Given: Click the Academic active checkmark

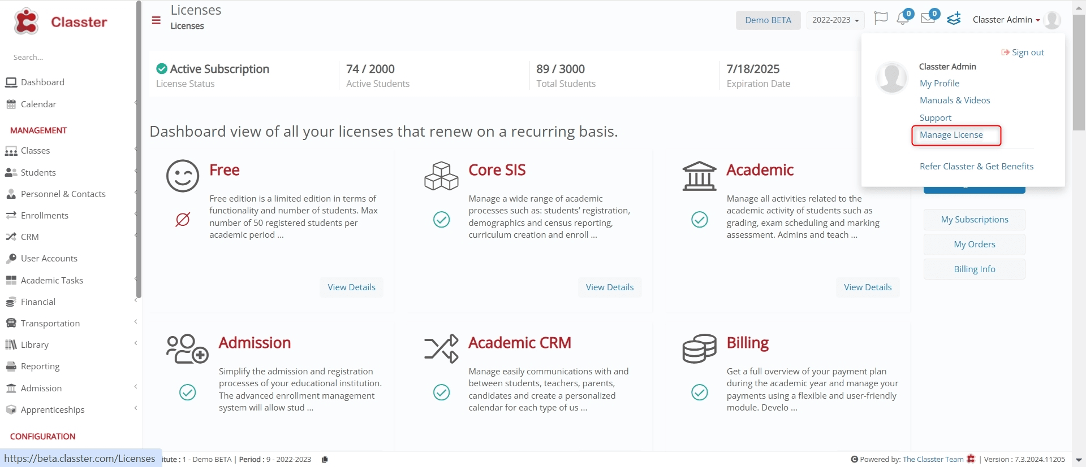Looking at the screenshot, I should 700,219.
